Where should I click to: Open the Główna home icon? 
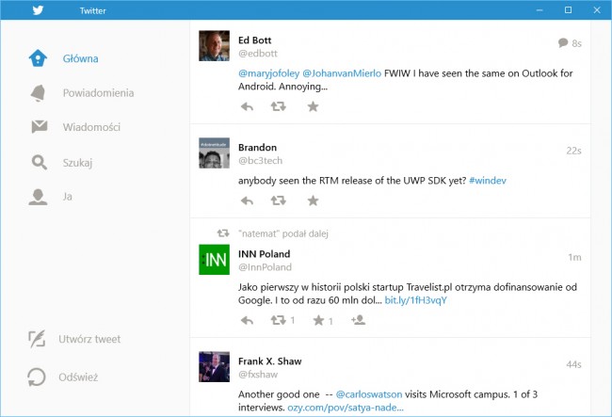point(38,58)
